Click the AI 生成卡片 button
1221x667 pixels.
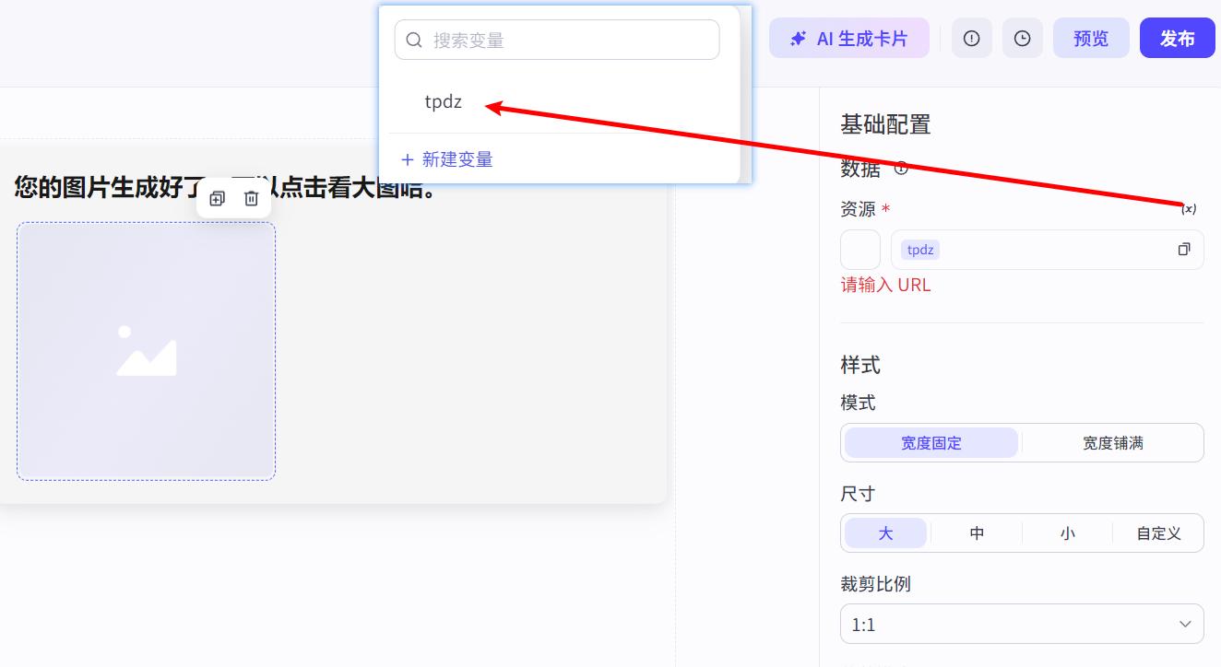tap(848, 38)
